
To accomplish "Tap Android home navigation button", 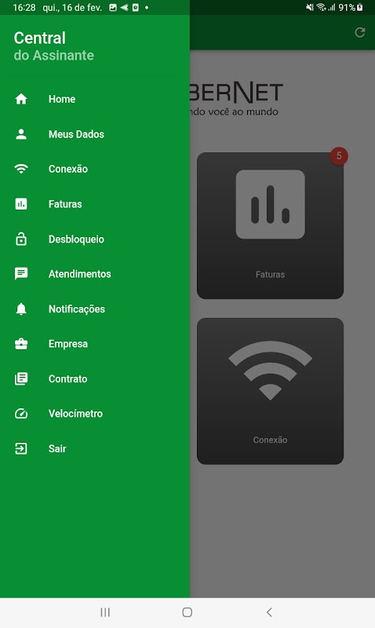I will click(x=187, y=612).
